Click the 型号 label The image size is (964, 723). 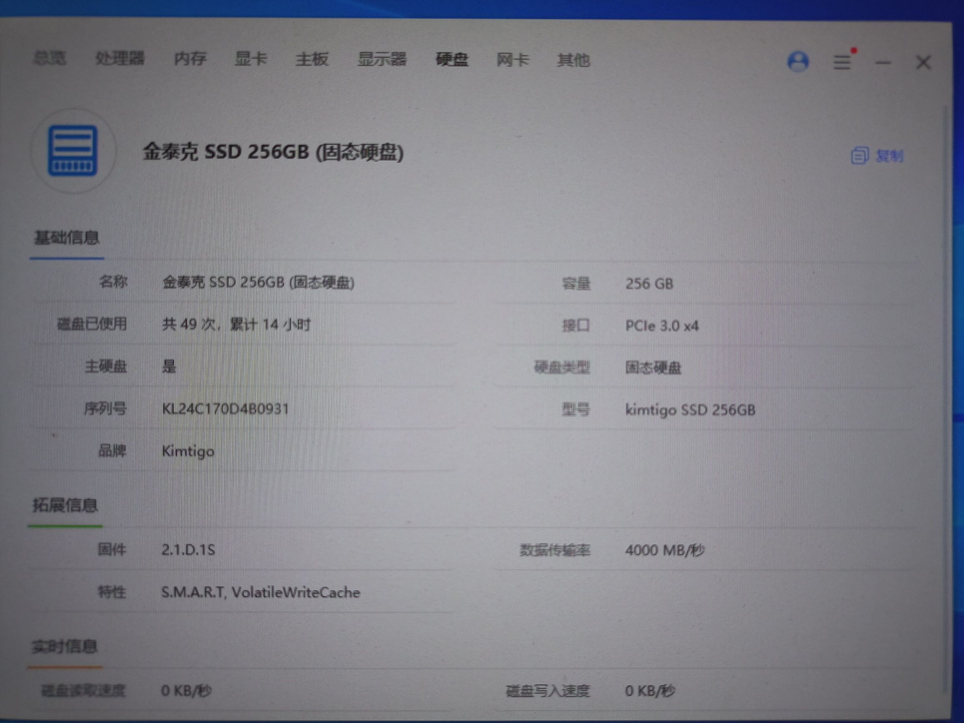click(x=576, y=409)
